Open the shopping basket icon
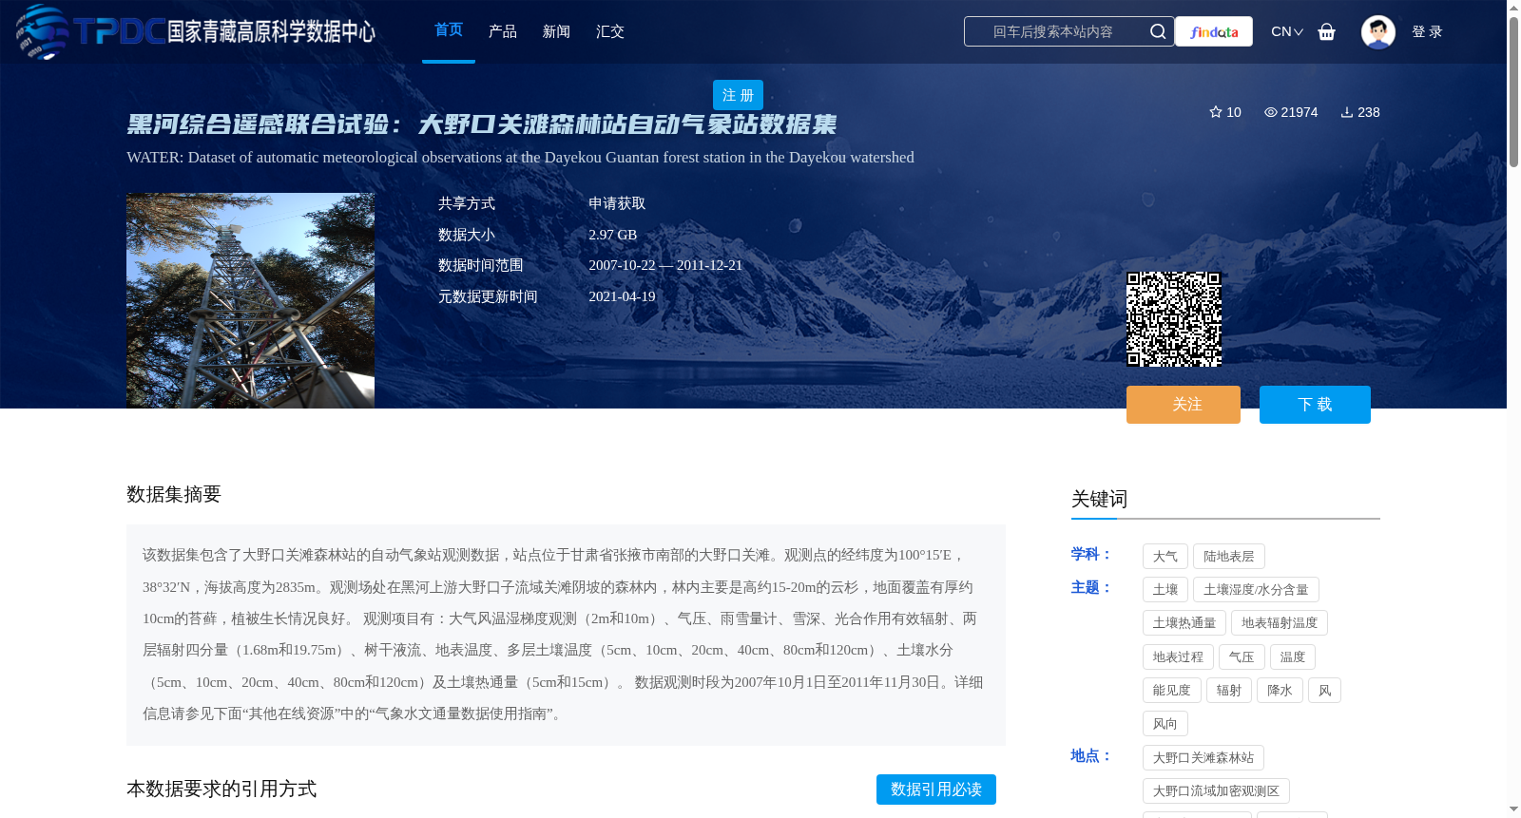 click(1327, 31)
